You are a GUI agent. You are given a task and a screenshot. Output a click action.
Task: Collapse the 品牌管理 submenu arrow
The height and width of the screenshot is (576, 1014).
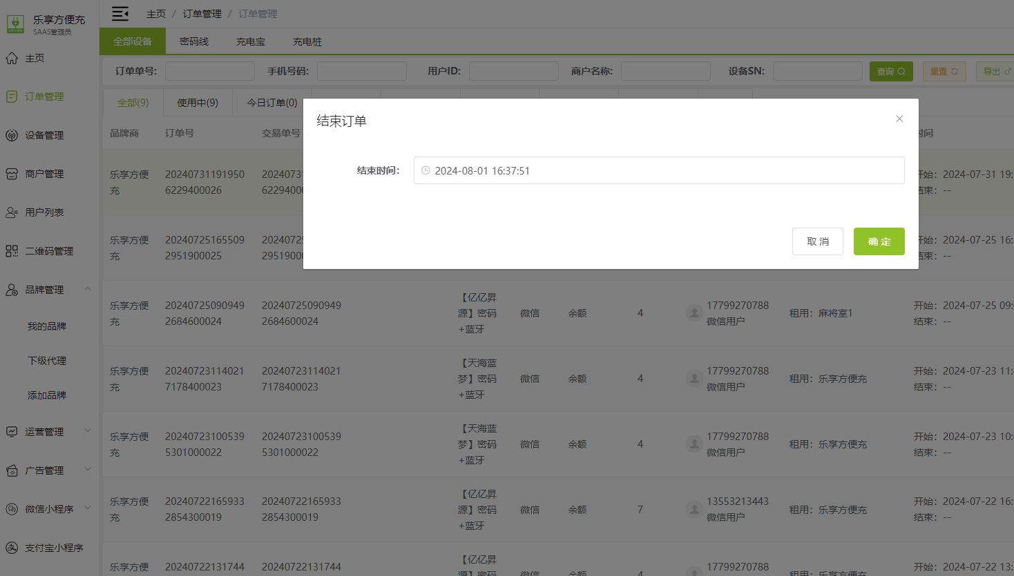(x=88, y=289)
